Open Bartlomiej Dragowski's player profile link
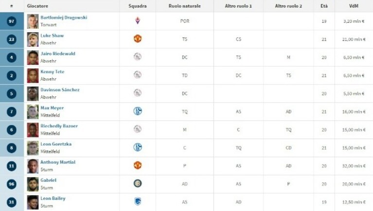Image resolution: width=373 pixels, height=211 pixels. pos(64,18)
